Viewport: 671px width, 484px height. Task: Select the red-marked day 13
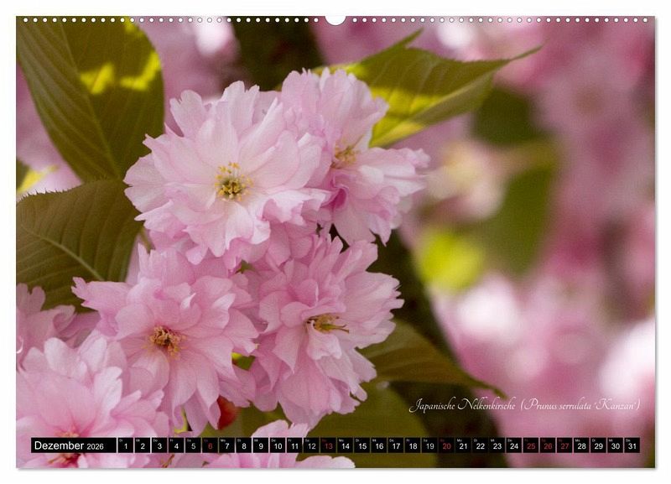click(x=328, y=445)
